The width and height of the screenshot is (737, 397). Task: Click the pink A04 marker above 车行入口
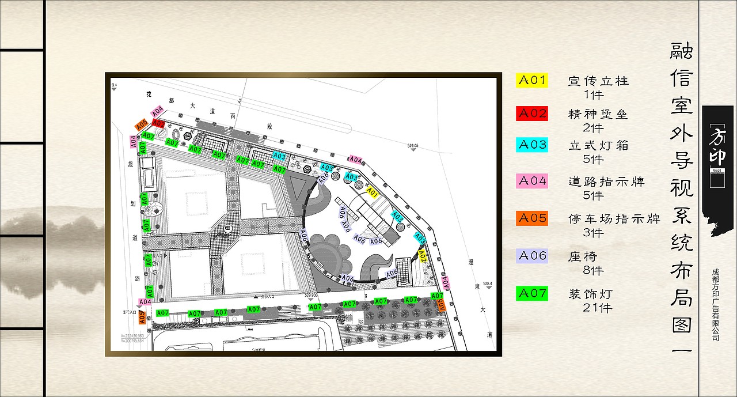(145, 301)
